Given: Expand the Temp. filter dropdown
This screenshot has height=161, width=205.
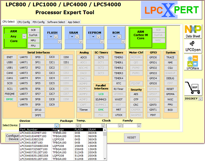Looking at the screenshot, I should (103, 126).
